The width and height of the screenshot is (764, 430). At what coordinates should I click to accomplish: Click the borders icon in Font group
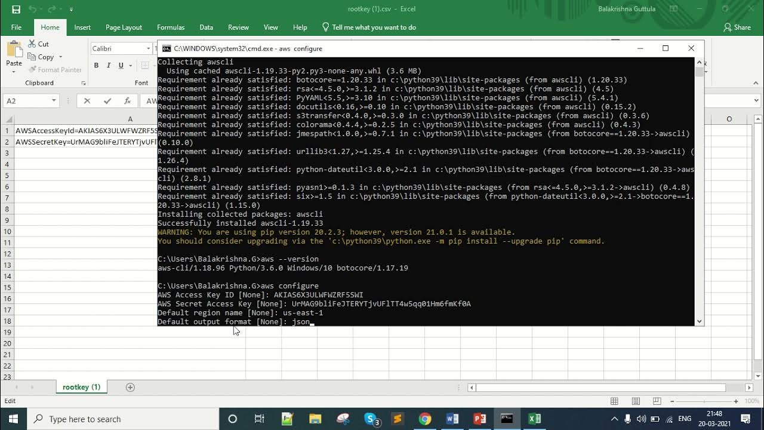[x=145, y=66]
